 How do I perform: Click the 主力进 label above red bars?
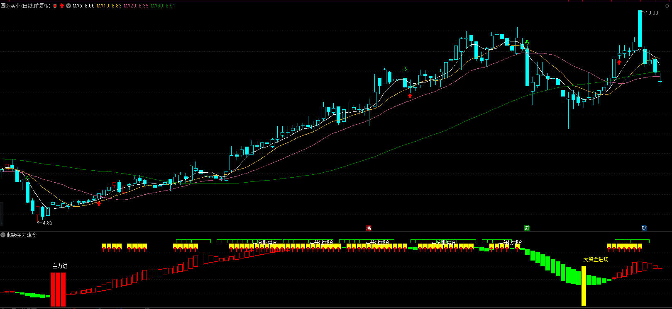[60, 266]
